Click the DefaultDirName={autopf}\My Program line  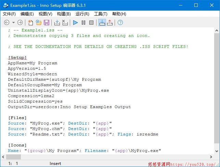pyautogui.click(x=54, y=80)
